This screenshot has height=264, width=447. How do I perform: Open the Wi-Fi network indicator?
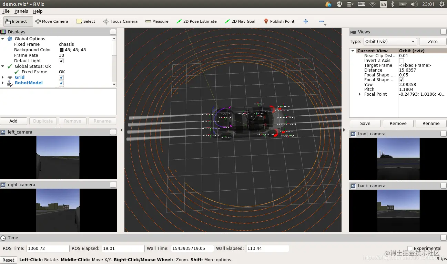pyautogui.click(x=373, y=4)
